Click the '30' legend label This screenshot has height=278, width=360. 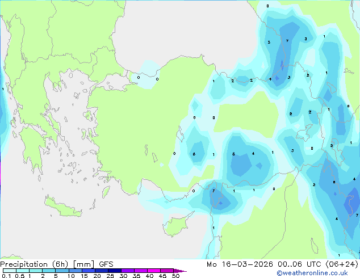point(123,276)
